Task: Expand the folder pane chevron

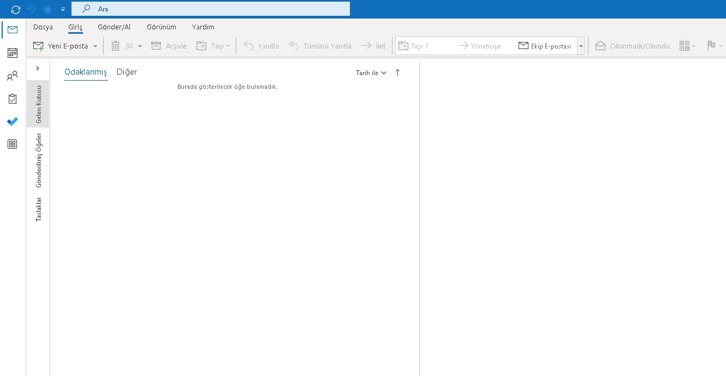Action: [x=38, y=68]
